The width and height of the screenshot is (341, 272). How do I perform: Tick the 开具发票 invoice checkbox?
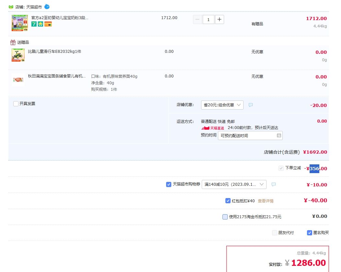(16, 104)
